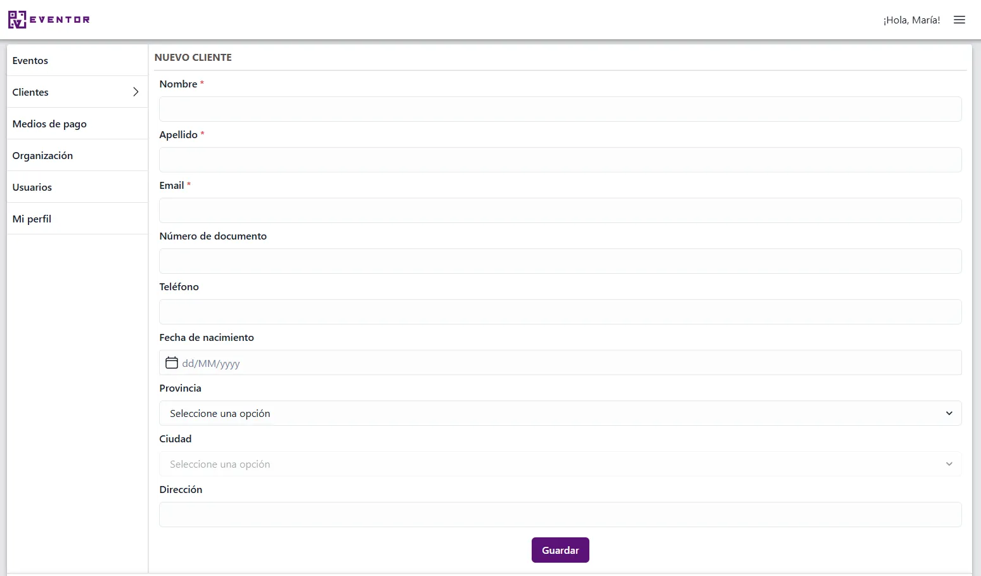
Task: Navigate to Organización
Action: pyautogui.click(x=77, y=155)
